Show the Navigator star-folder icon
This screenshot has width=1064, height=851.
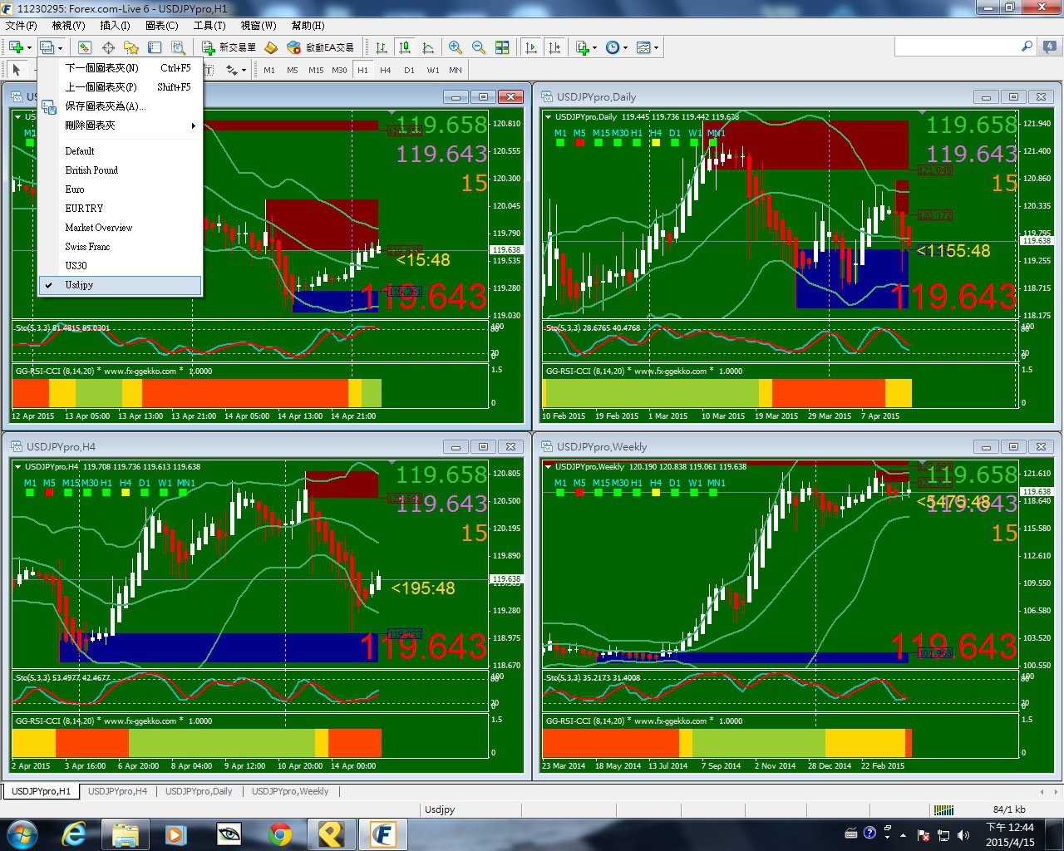click(131, 47)
